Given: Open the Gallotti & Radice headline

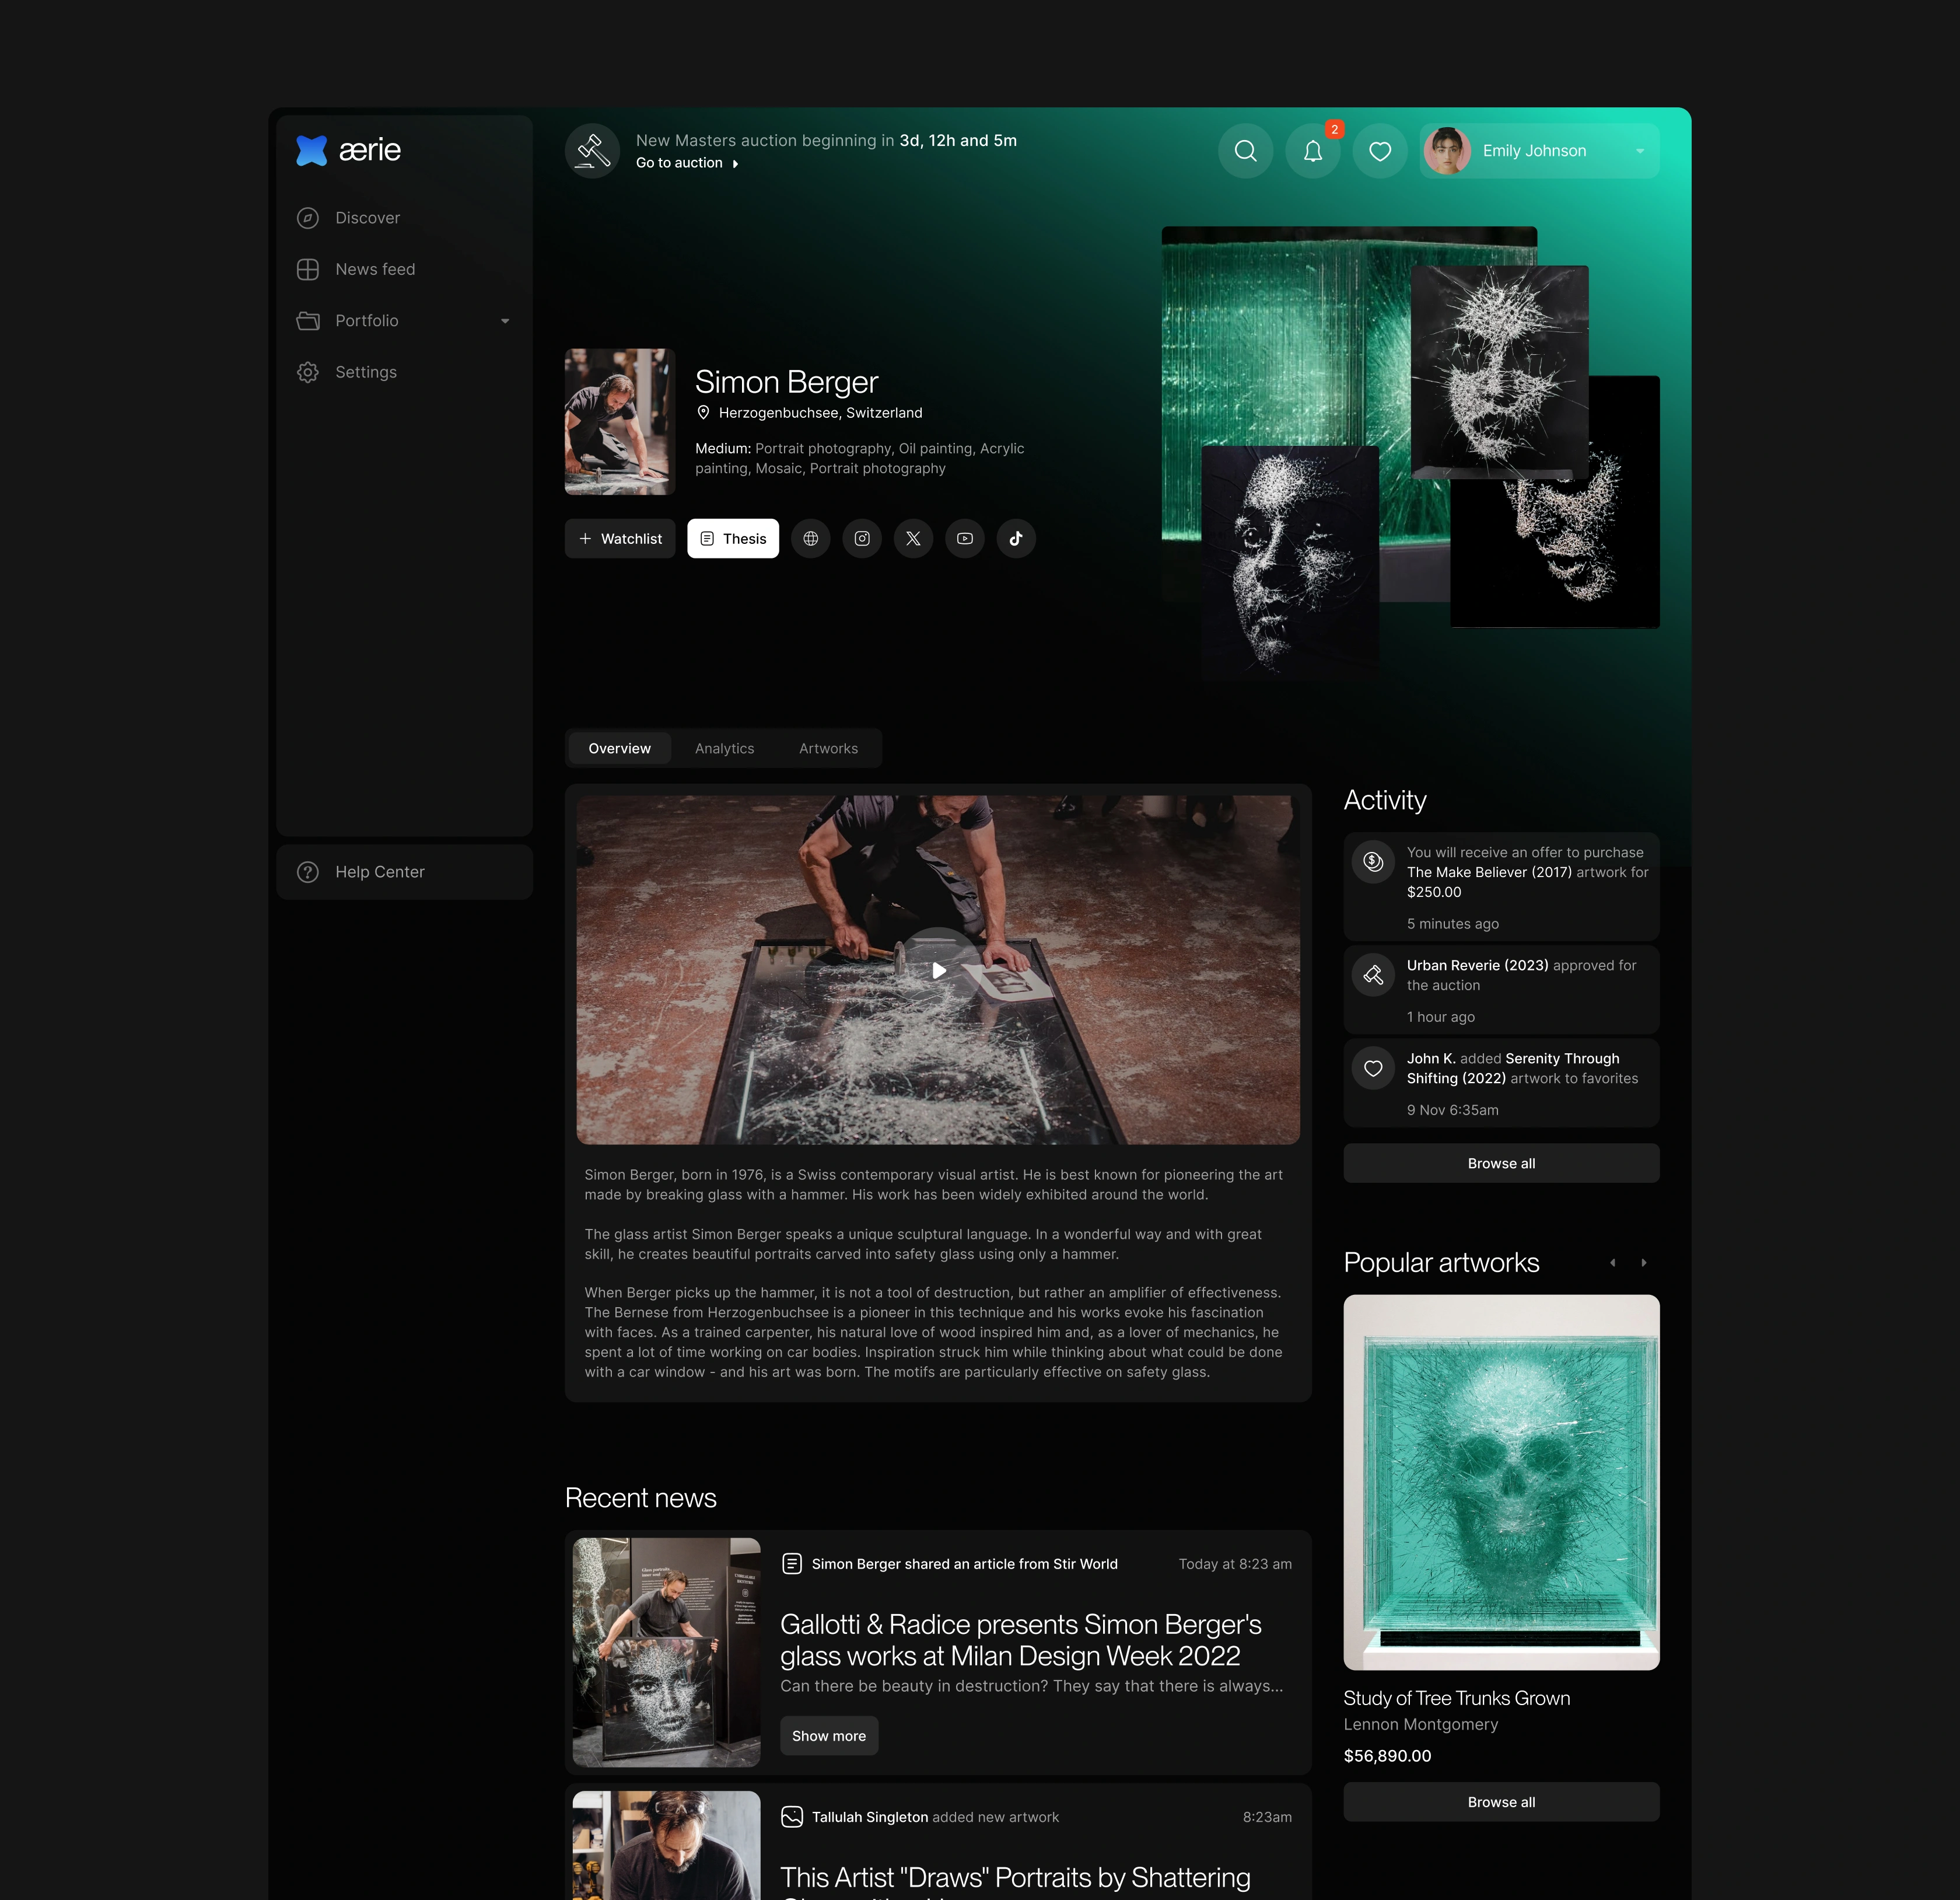Looking at the screenshot, I should [x=1021, y=1640].
